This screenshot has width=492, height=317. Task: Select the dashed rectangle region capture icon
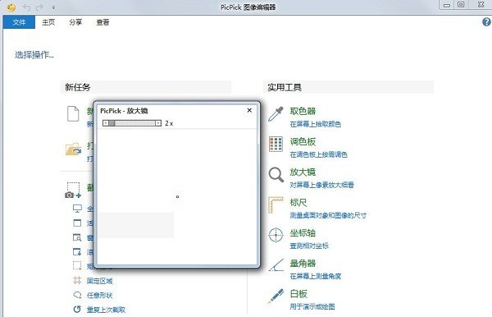(x=77, y=266)
